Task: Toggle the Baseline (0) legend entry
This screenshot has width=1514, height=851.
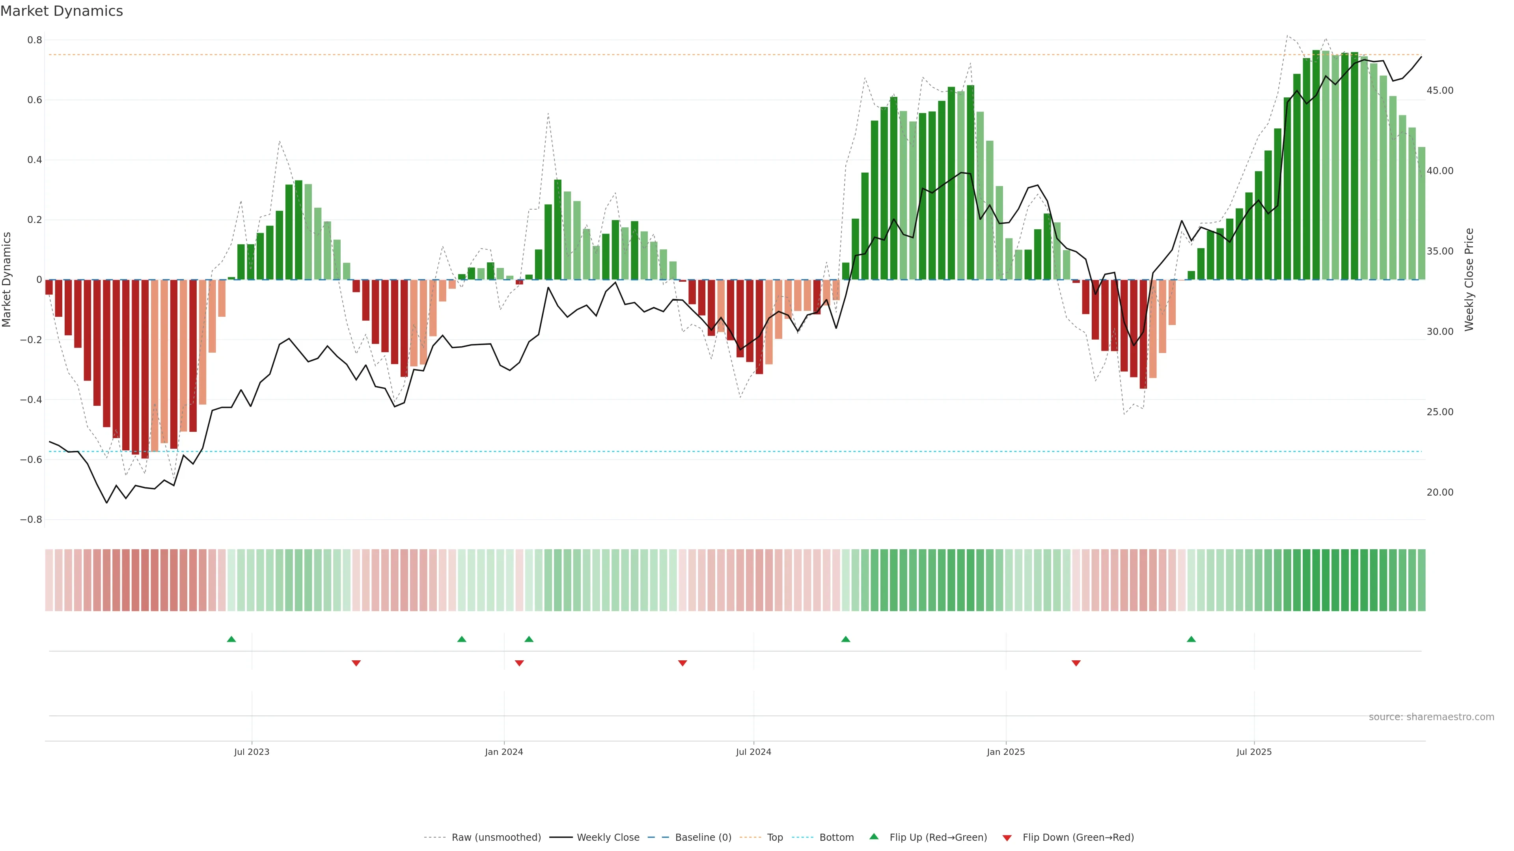Action: pos(703,838)
